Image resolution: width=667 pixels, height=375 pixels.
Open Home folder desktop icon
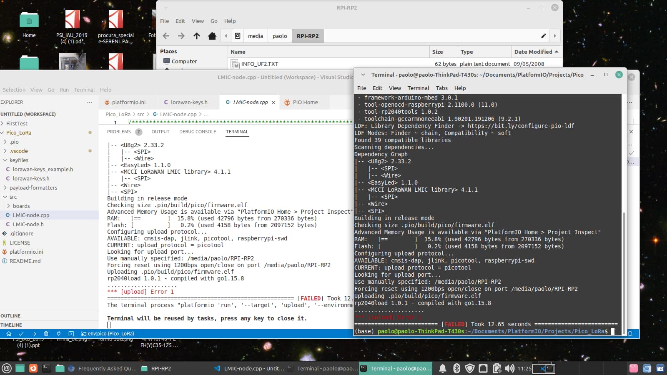29,25
